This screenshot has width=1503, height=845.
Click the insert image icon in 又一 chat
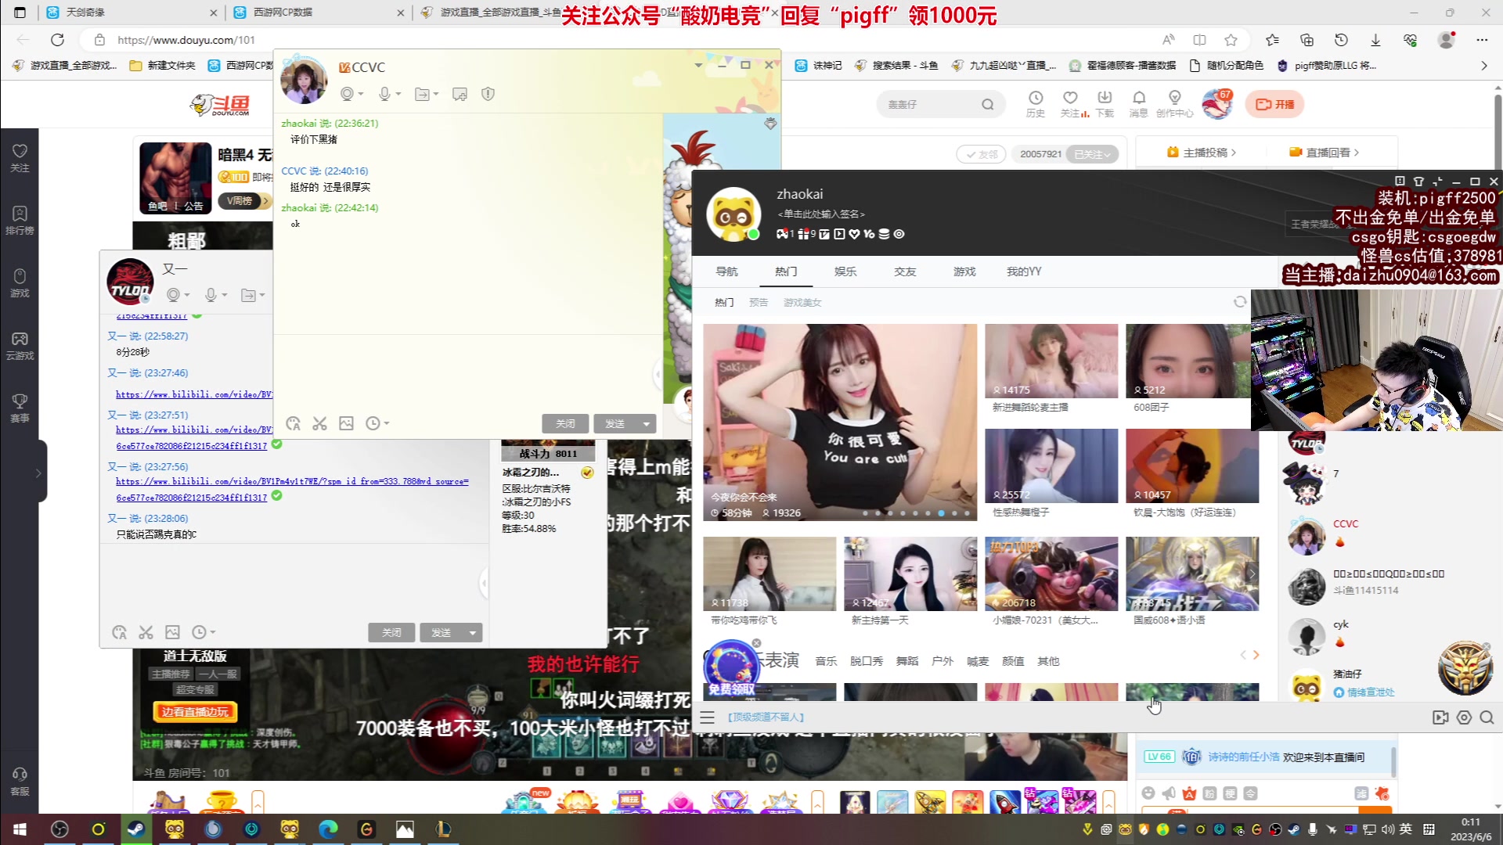point(172,632)
